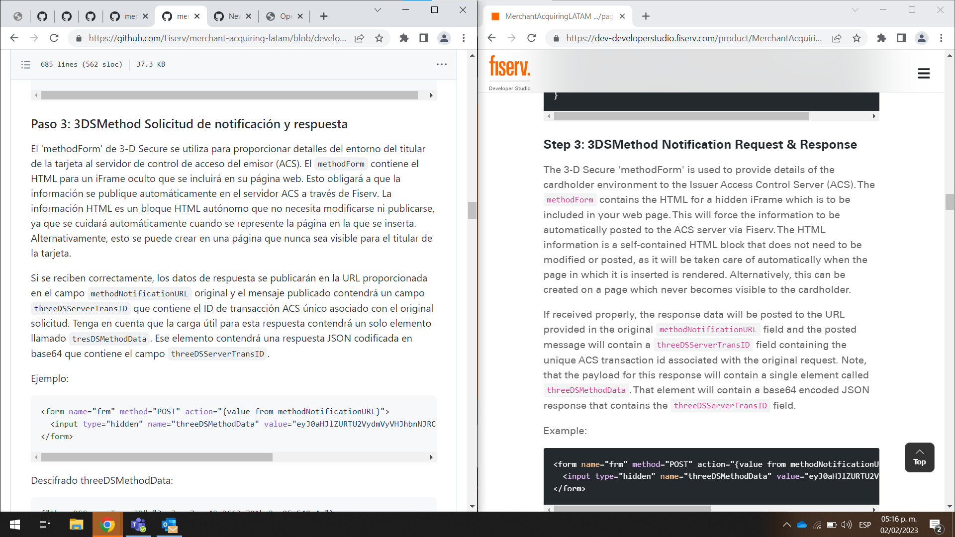Image resolution: width=955 pixels, height=537 pixels.
Task: Click the GitHub URL address bar
Action: [217, 38]
